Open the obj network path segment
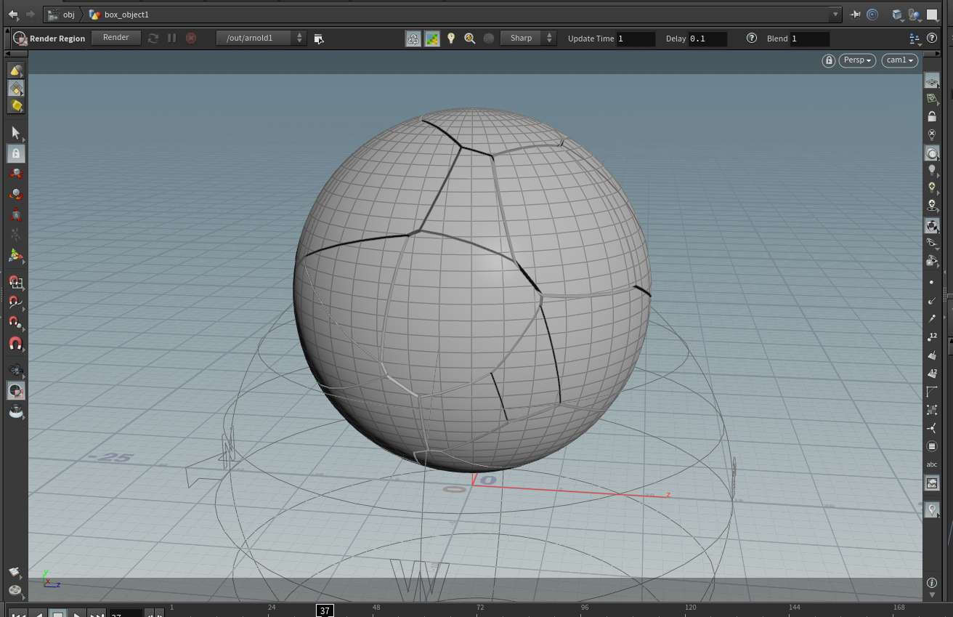 (x=62, y=15)
